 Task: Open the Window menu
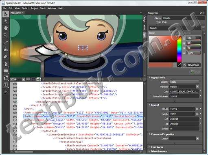pos(52,9)
